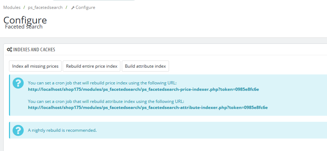This screenshot has width=327, height=151.
Task: Select the Configure breadcrumb item
Action: (x=85, y=7)
